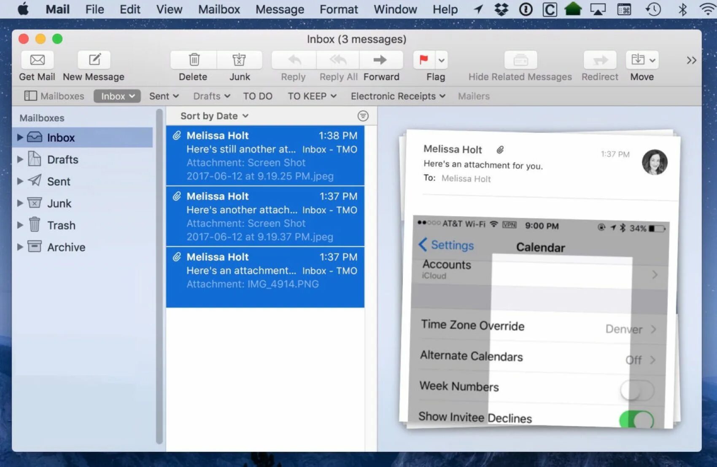Viewport: 717px width, 467px height.
Task: Expand the Junk disclosure triangle
Action: [x=19, y=203]
